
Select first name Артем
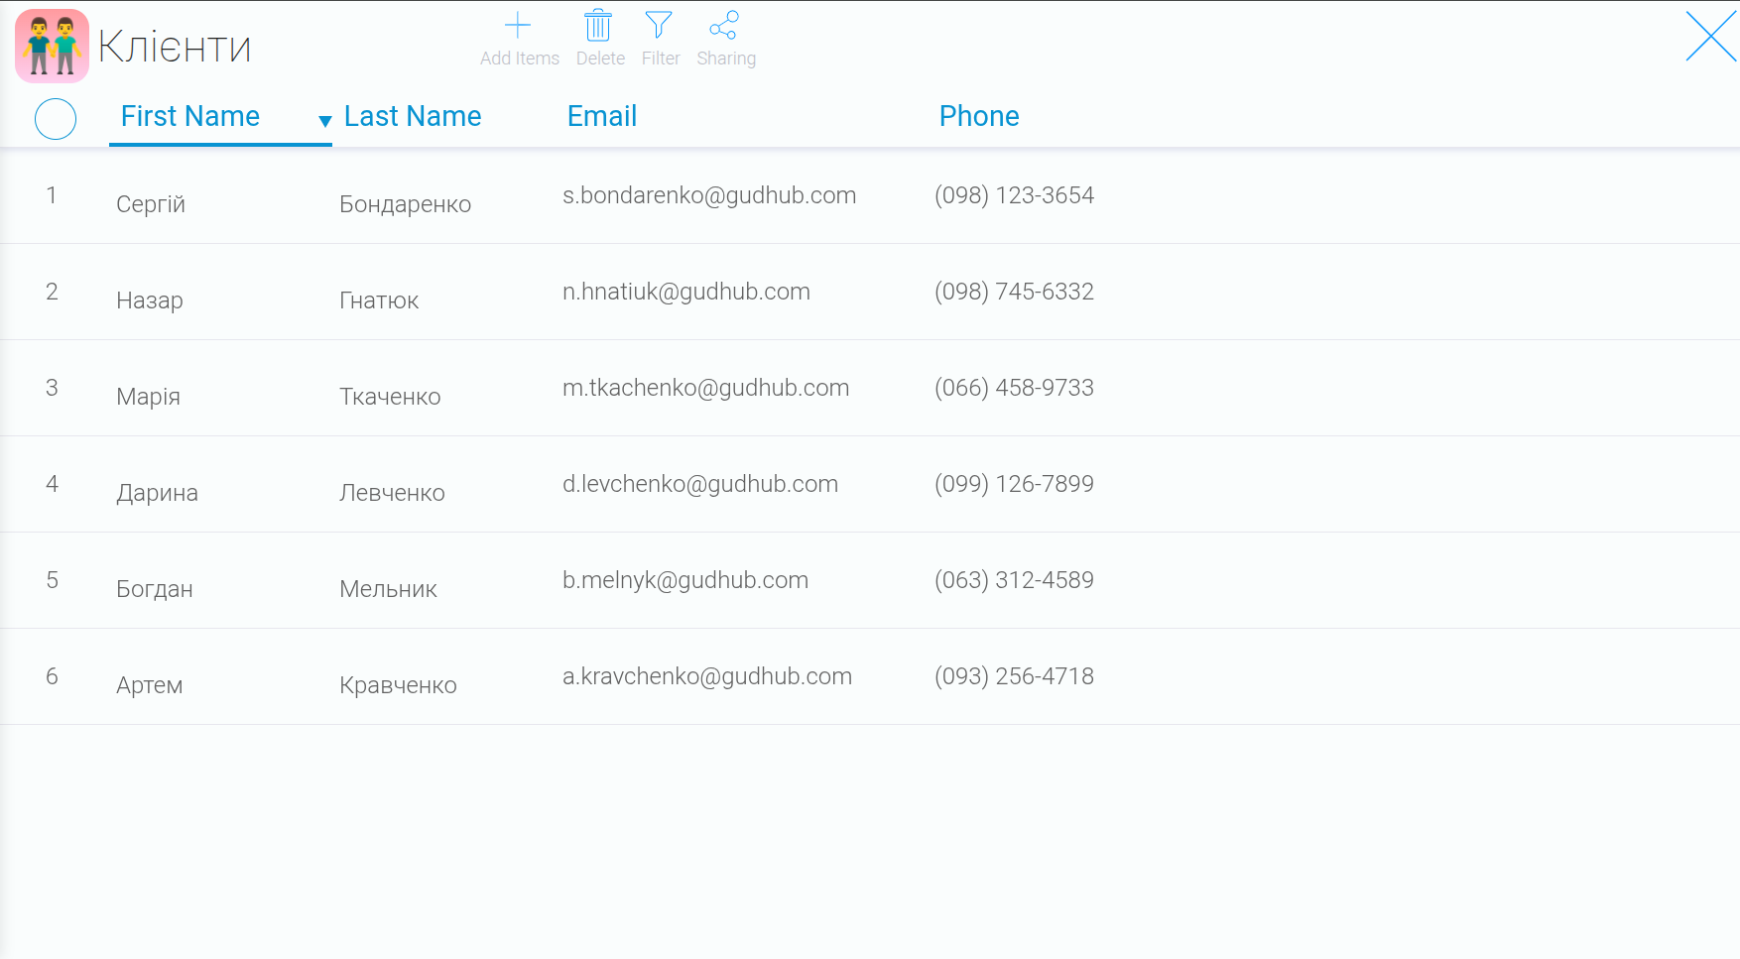click(150, 685)
